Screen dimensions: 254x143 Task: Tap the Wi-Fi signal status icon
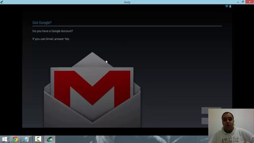(227, 6)
